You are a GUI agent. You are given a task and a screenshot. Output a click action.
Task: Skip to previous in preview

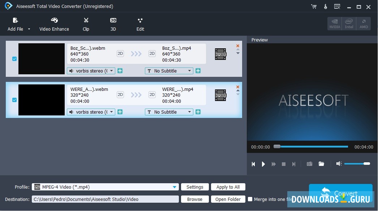pyautogui.click(x=253, y=164)
